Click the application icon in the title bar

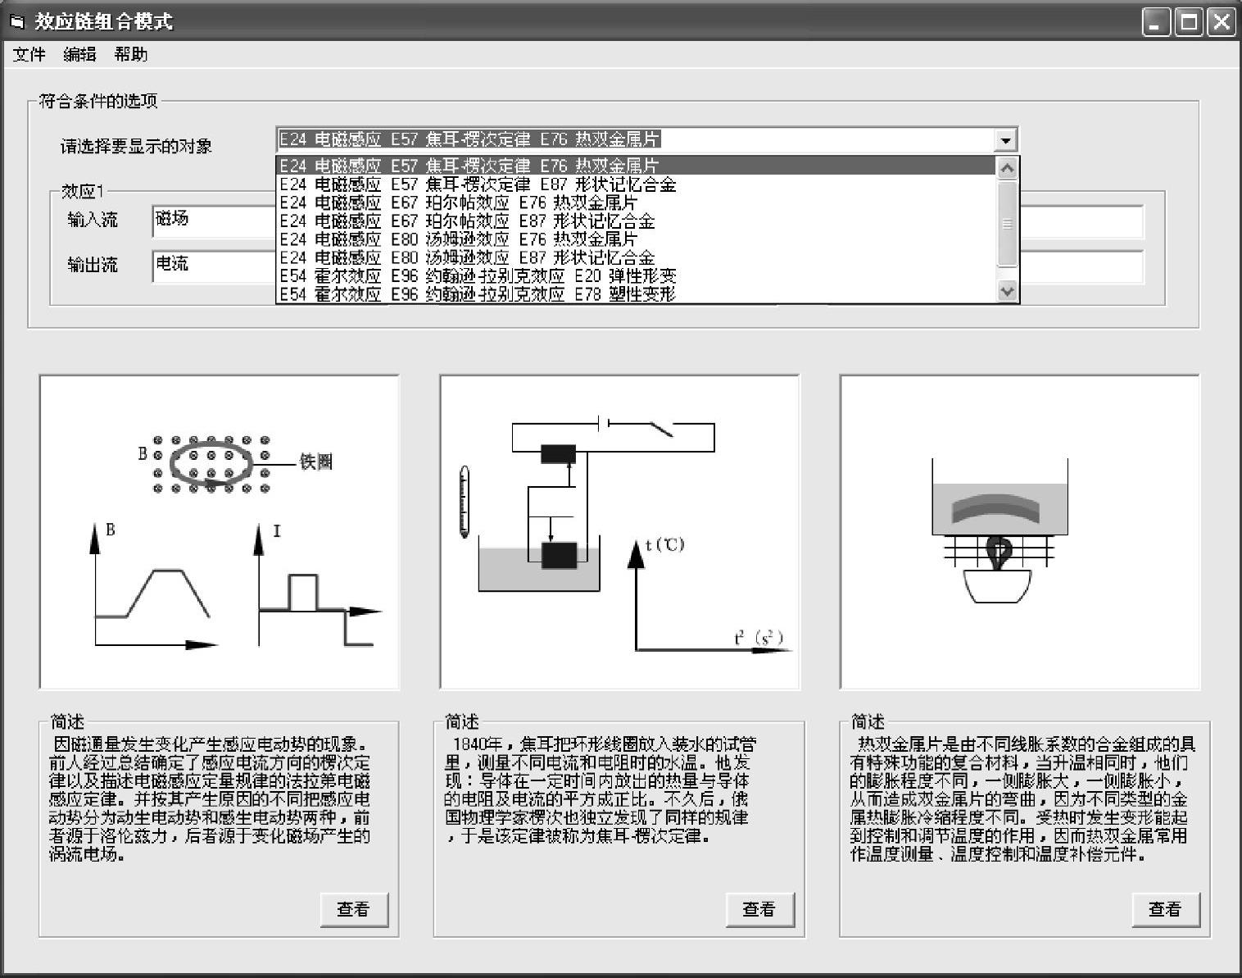17,21
